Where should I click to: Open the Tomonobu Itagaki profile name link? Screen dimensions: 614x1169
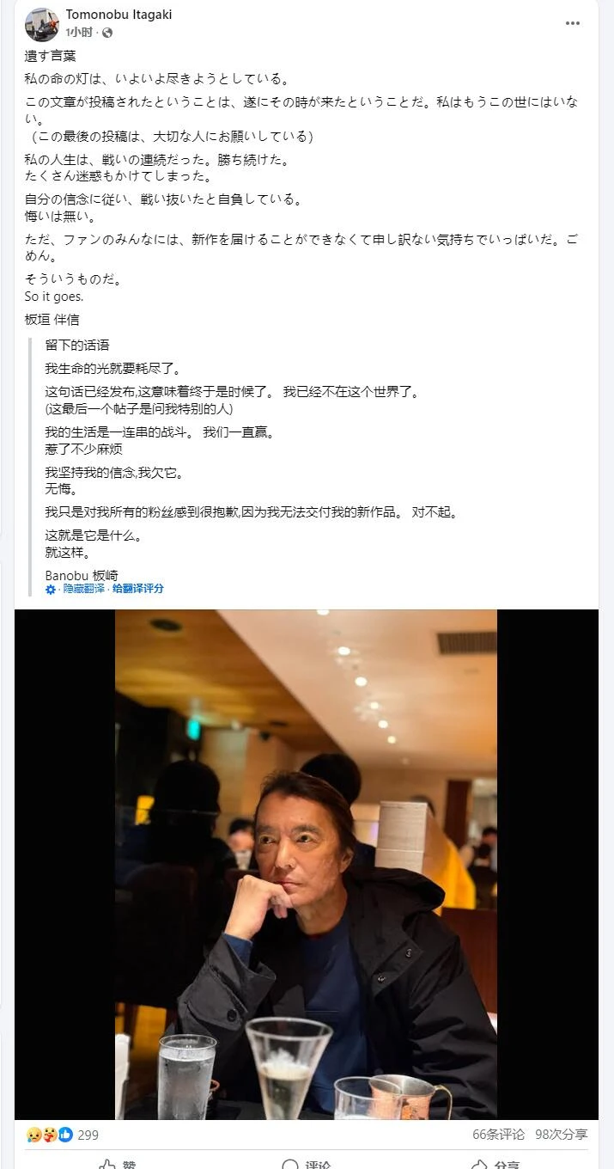(x=119, y=15)
